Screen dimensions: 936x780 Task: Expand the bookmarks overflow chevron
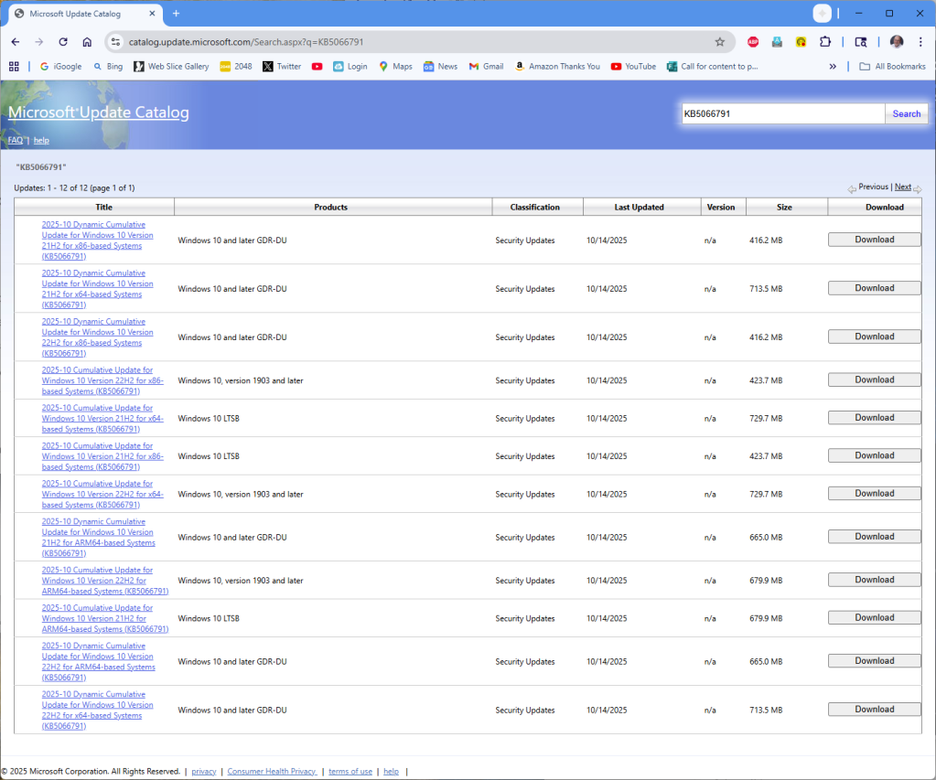(833, 66)
